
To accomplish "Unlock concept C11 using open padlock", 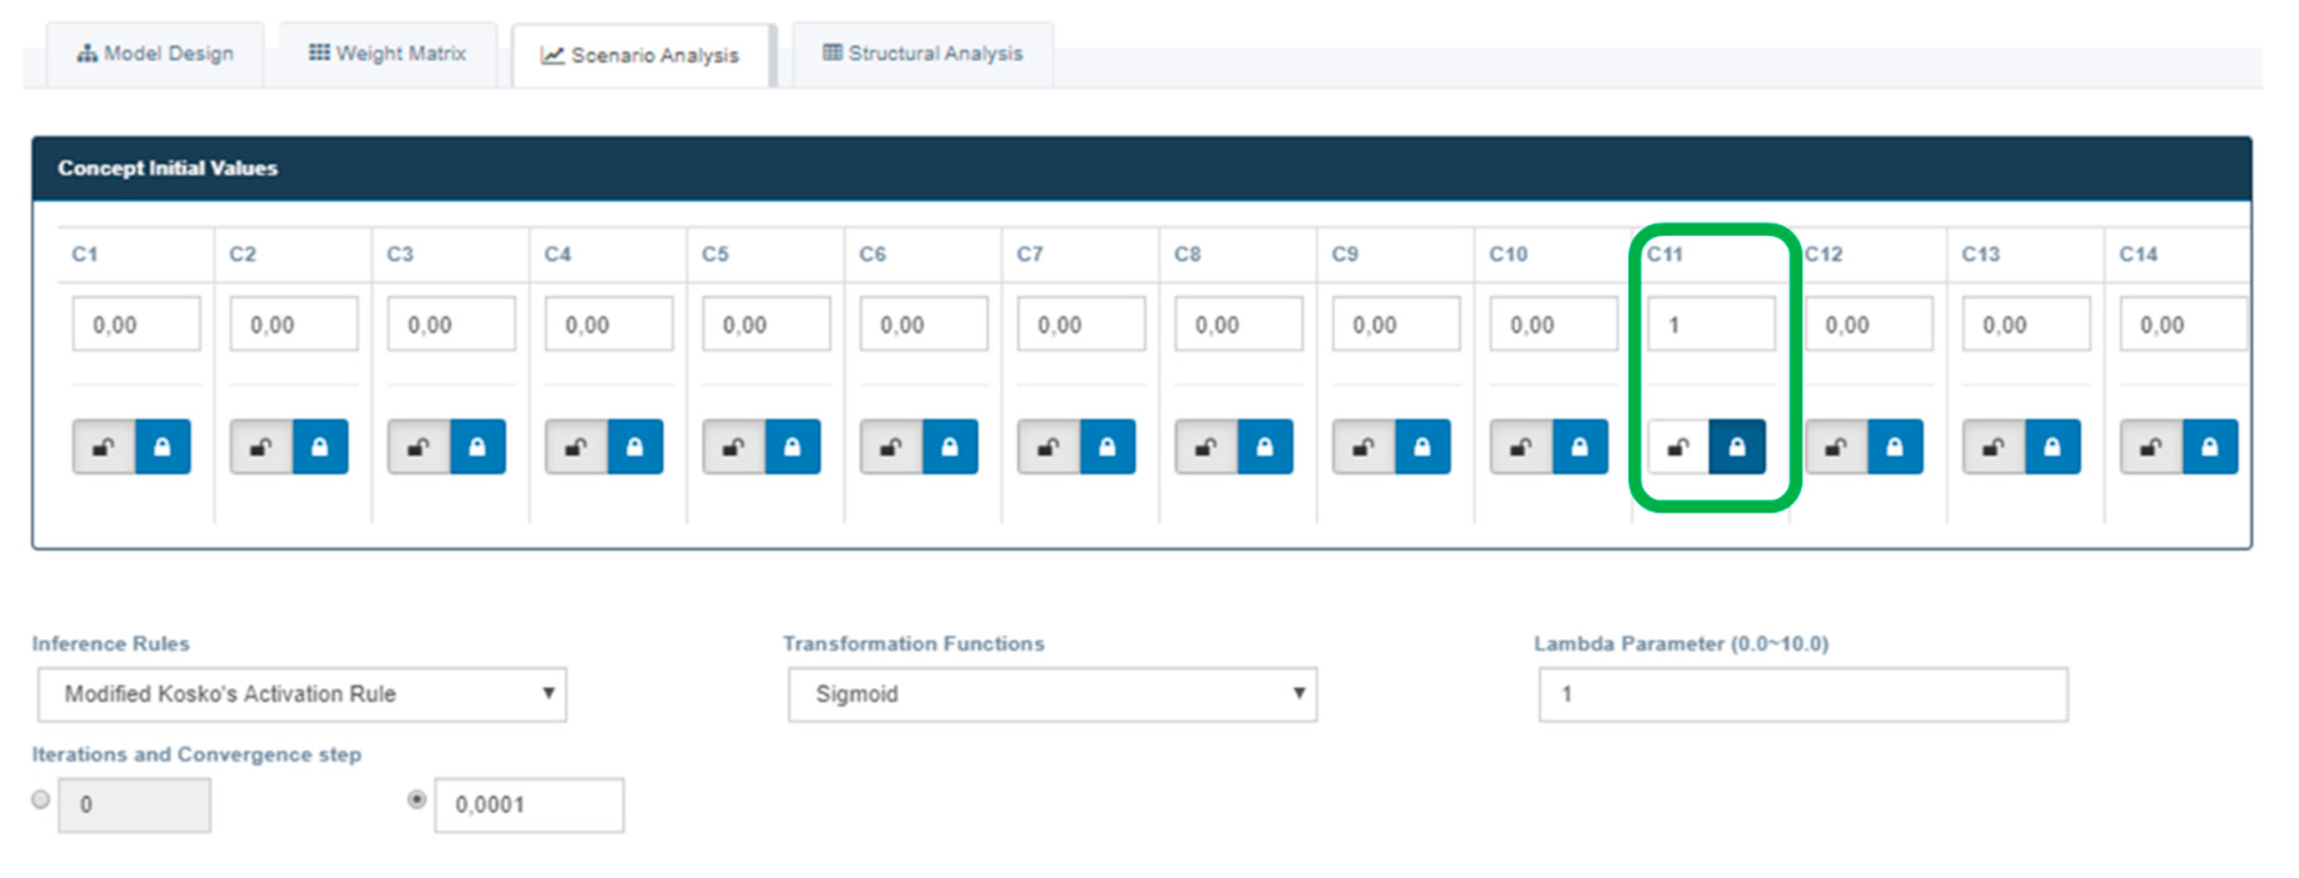I will (1678, 446).
